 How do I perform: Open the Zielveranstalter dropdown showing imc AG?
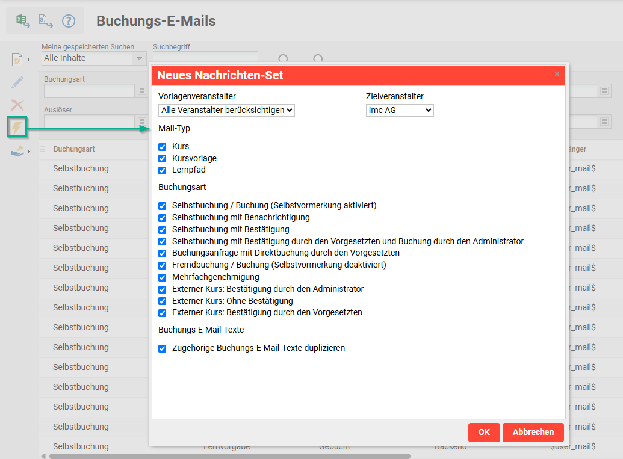coord(399,111)
